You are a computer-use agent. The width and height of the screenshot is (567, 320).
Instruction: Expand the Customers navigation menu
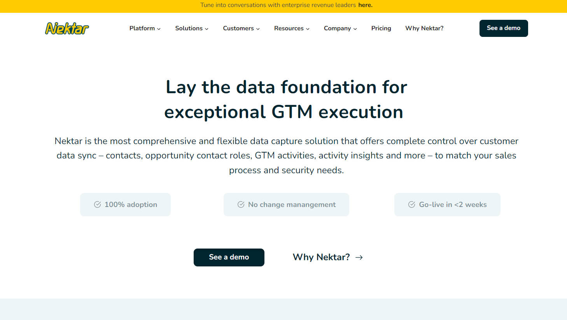pyautogui.click(x=241, y=28)
